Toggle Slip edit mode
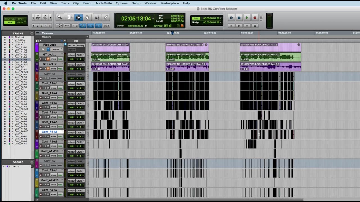360x202 pixels. coord(10,22)
